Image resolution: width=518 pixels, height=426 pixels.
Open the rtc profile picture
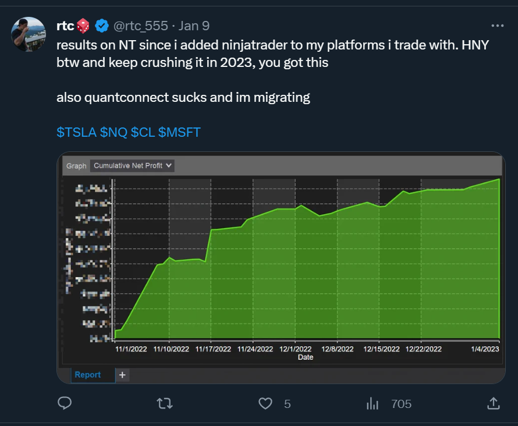[29, 34]
